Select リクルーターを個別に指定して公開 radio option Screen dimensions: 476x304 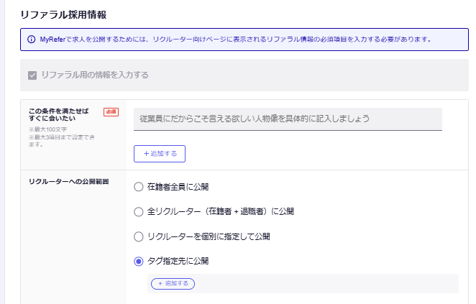click(139, 236)
